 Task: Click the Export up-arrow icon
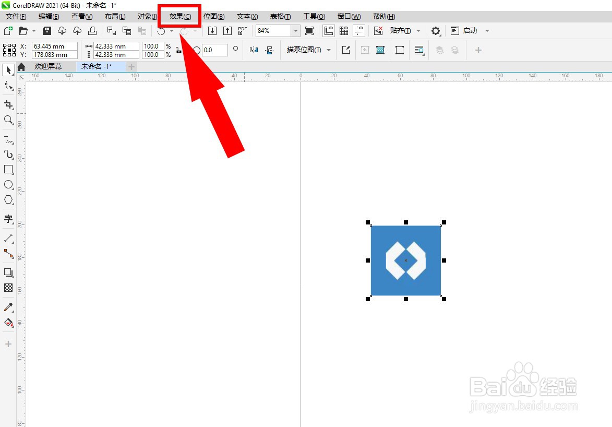click(x=227, y=31)
